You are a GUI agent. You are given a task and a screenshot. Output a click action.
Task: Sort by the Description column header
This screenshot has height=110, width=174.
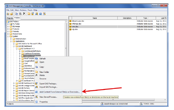(x=127, y=18)
